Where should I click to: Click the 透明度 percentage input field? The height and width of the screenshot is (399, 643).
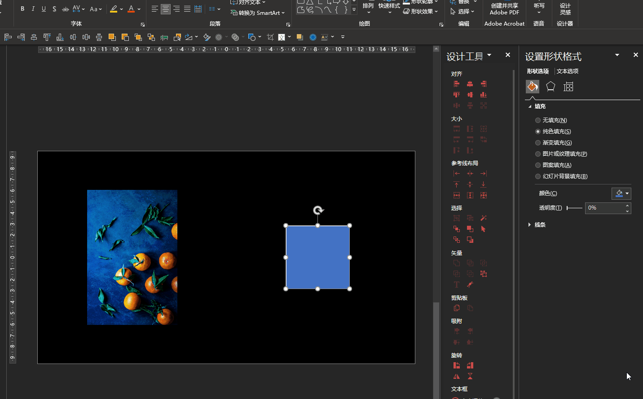pyautogui.click(x=604, y=208)
